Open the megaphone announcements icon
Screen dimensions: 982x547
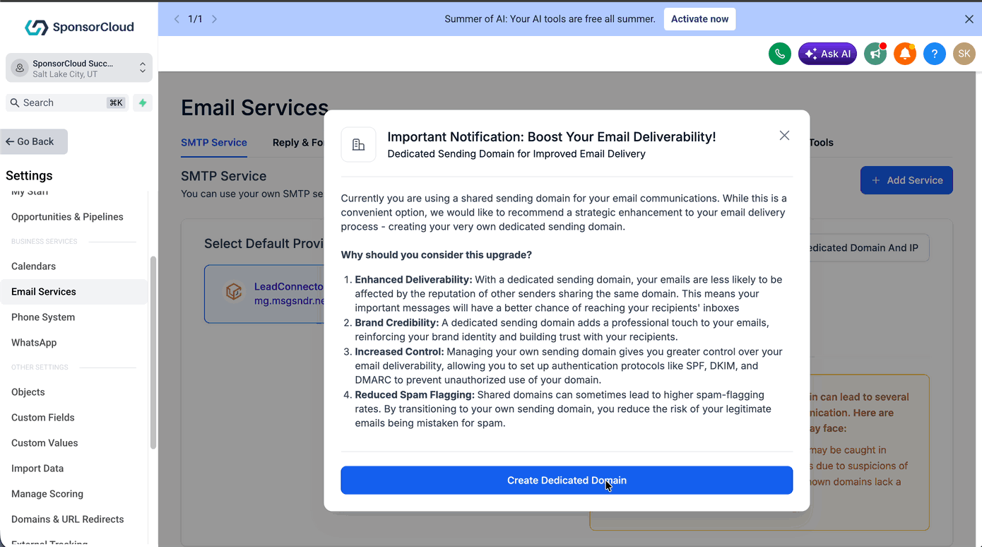875,54
